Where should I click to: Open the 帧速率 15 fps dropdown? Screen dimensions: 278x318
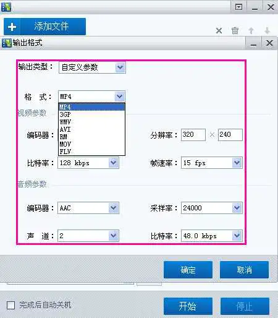coord(237,163)
